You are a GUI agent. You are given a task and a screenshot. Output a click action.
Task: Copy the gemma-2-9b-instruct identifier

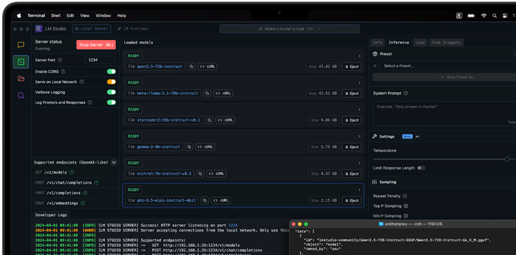[x=189, y=147]
